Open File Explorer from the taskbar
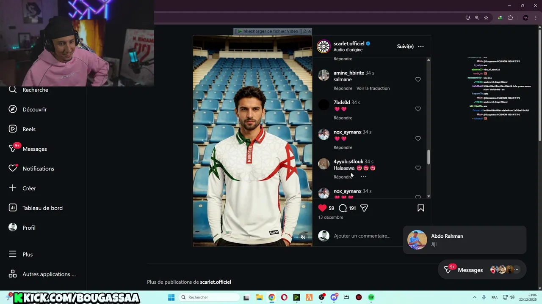Viewport: 542px width, 304px height. coord(259,297)
